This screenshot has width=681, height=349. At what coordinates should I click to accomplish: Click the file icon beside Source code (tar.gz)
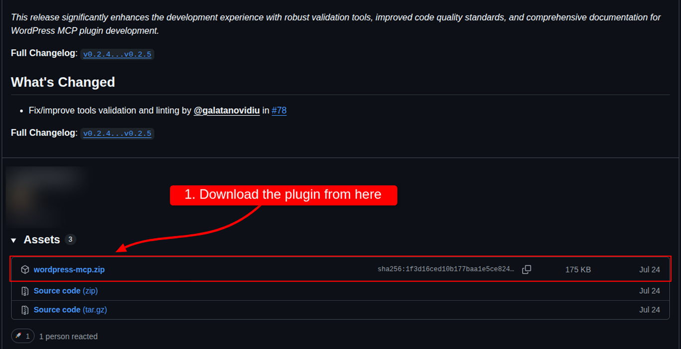(24, 310)
